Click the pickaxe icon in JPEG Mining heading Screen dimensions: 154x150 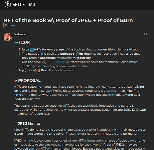[x=16, y=124]
